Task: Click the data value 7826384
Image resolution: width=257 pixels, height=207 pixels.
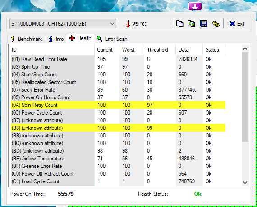Action: [188, 59]
